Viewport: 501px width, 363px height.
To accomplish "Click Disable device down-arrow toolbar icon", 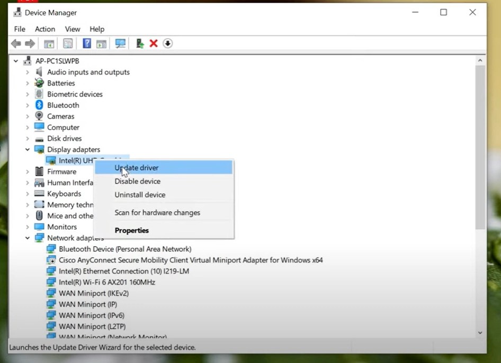I will (x=168, y=43).
